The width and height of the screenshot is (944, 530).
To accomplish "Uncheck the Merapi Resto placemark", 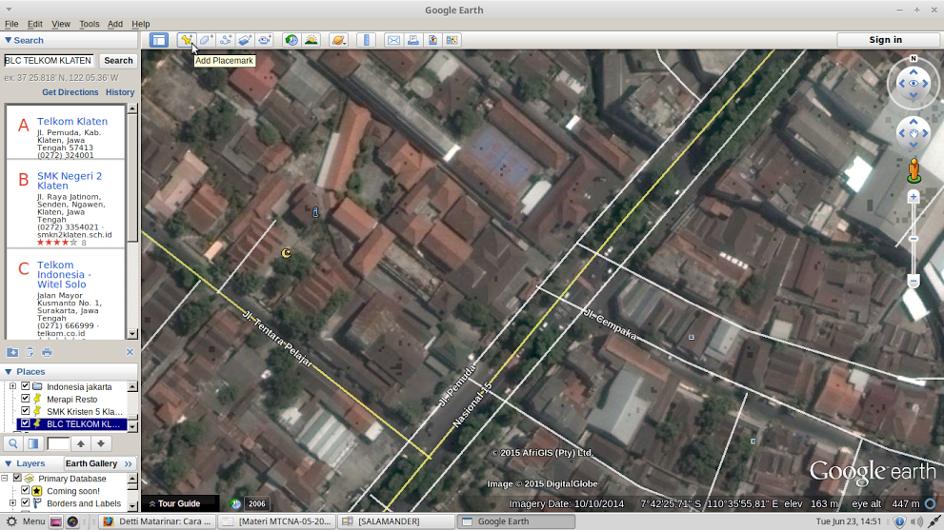I will 26,399.
